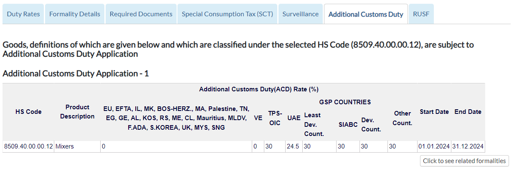Click the Start Date value 01.01.2024

click(x=434, y=146)
